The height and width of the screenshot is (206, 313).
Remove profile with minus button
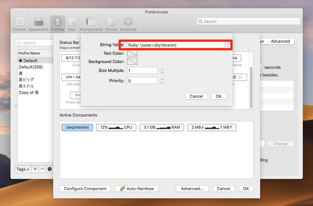pyautogui.click(x=42, y=169)
